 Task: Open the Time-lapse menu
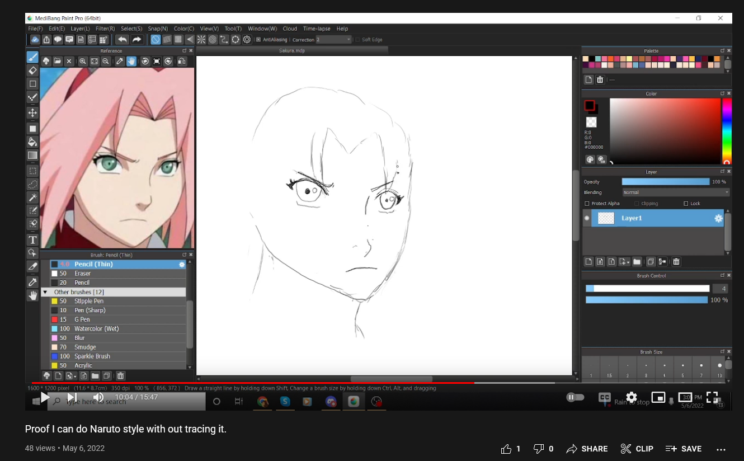point(317,29)
